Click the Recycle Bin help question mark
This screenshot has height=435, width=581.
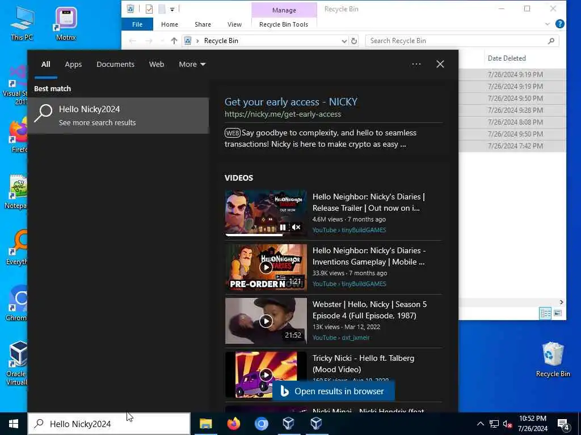tap(559, 24)
